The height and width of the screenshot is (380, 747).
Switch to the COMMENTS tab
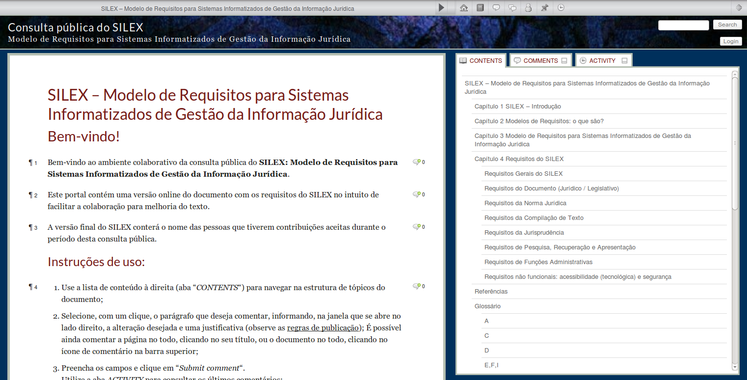[540, 61]
